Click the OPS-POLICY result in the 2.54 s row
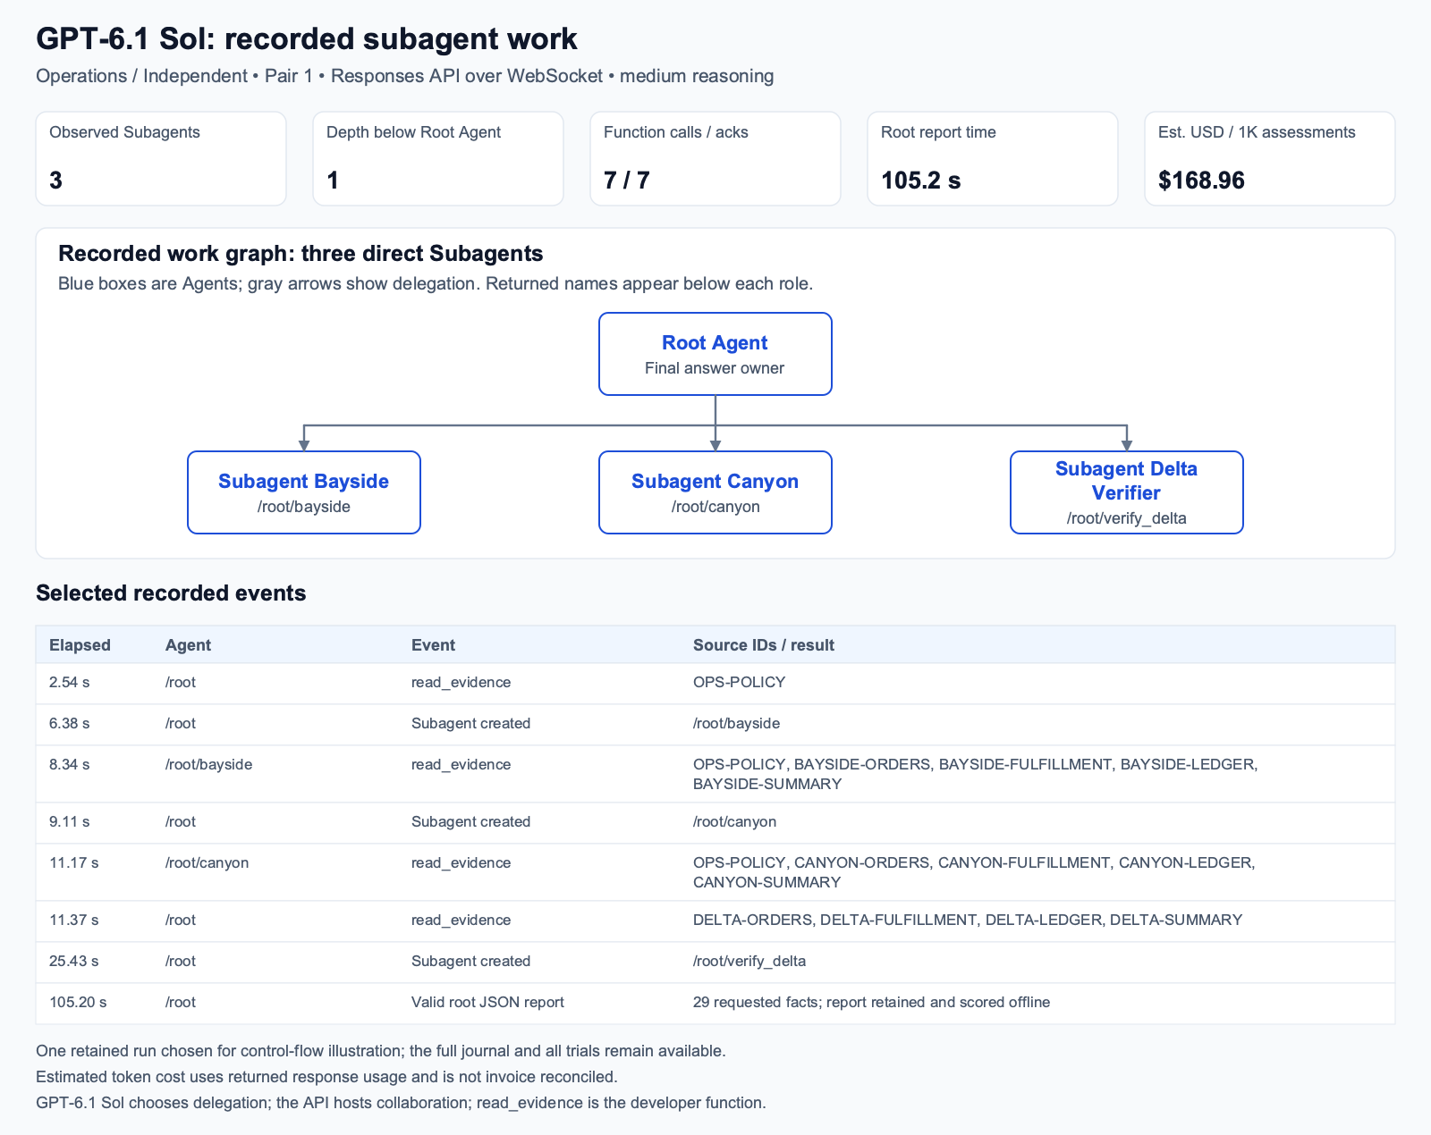This screenshot has height=1135, width=1431. tap(739, 683)
